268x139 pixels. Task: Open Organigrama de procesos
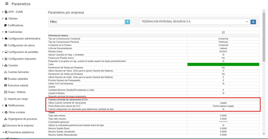point(23,119)
